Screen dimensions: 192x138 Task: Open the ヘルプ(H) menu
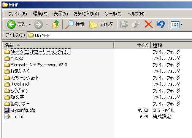(x=136, y=14)
